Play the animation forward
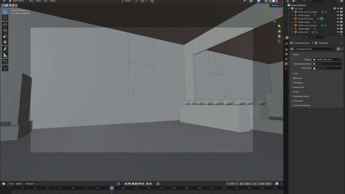This screenshot has width=345, height=194. 136,184
